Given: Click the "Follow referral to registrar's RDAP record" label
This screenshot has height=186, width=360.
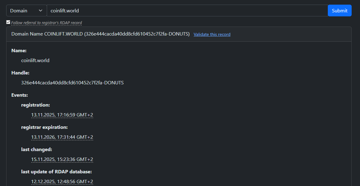Looking at the screenshot, I should pos(46,23).
